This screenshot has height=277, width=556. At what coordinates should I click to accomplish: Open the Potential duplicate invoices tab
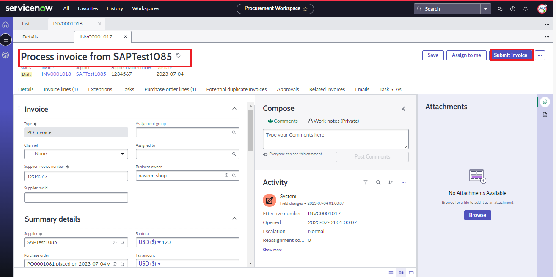click(x=237, y=89)
